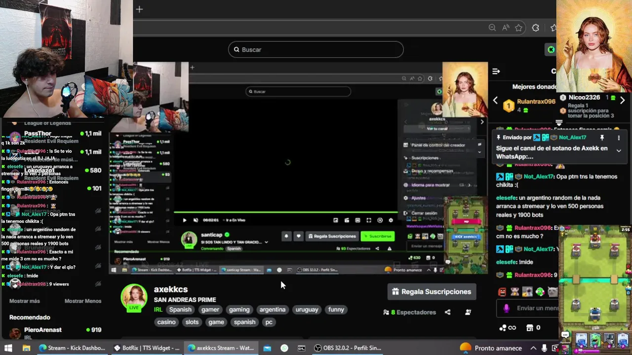Click Mostrar Menos in the sidebar
Screen dimensions: 632x355
pyautogui.click(x=83, y=301)
